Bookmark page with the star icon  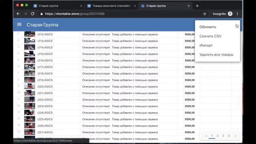(204, 14)
